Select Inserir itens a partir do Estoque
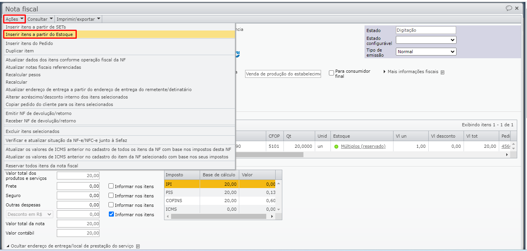Viewport: 527px width, 251px height. (119, 34)
